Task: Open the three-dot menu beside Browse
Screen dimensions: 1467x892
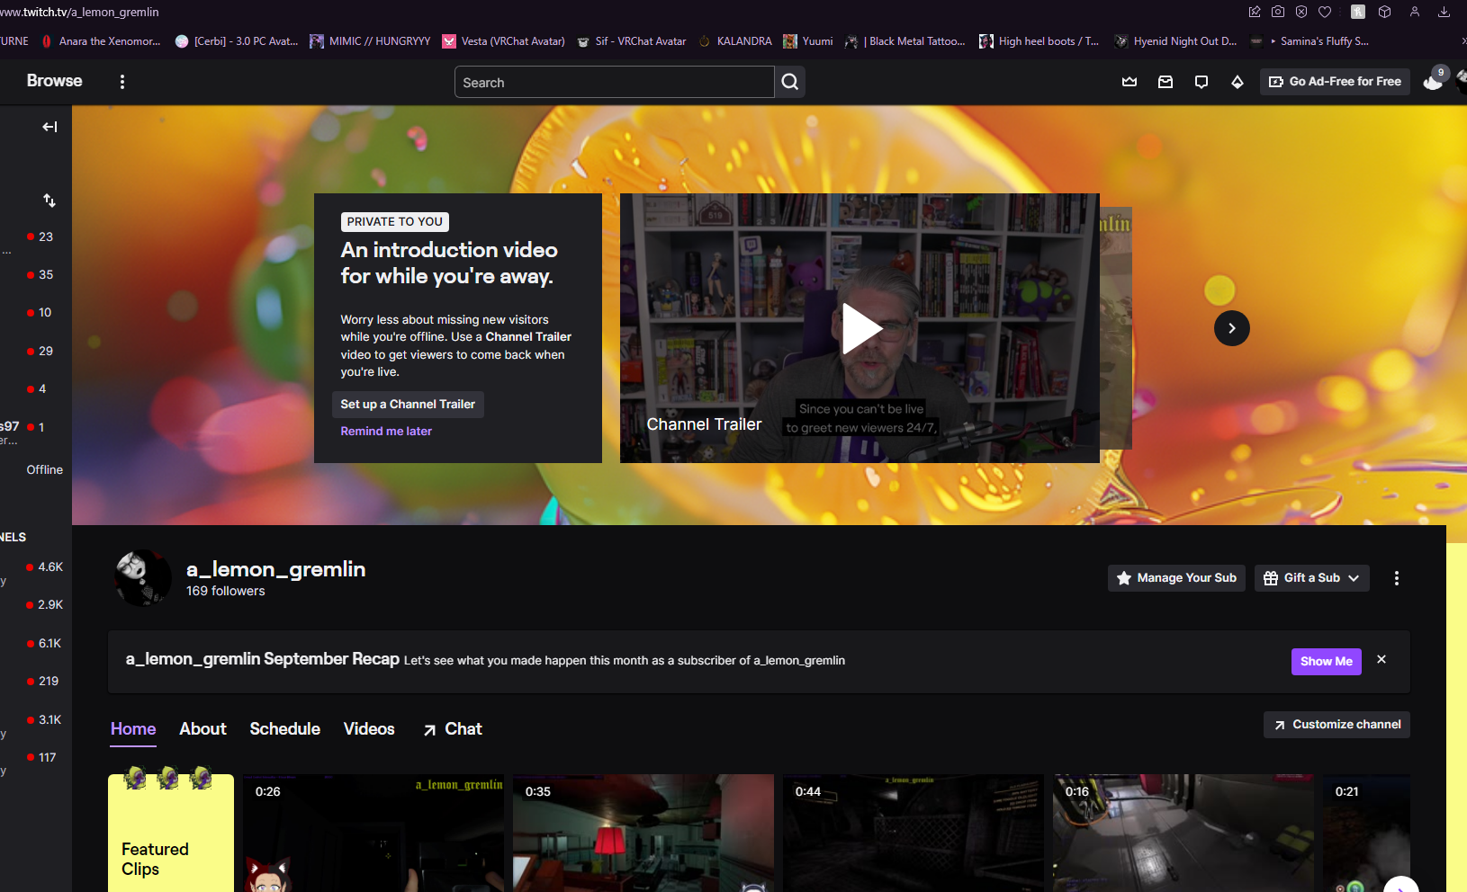Action: 122,82
